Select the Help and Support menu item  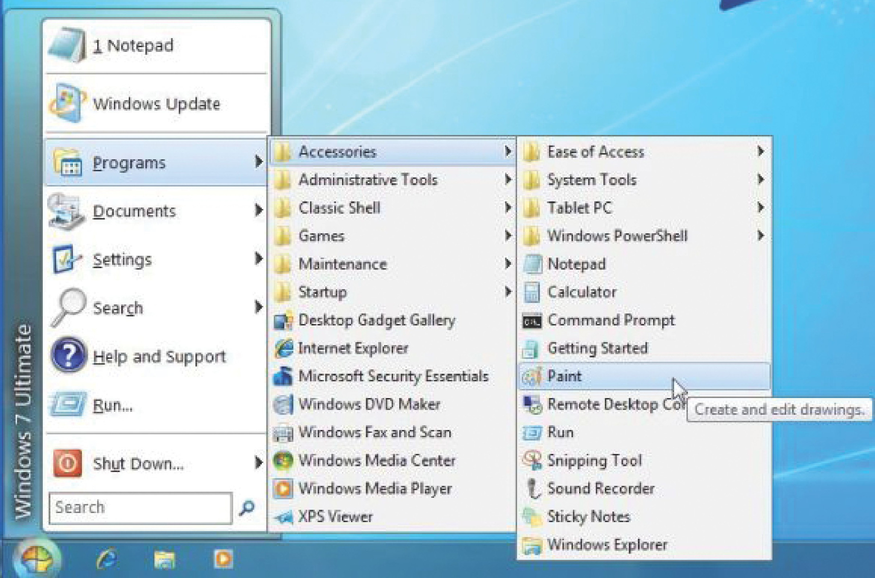click(x=158, y=357)
